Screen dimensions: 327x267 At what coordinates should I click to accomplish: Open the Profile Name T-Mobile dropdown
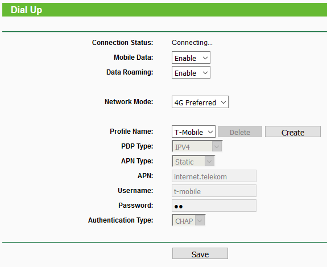(x=193, y=132)
